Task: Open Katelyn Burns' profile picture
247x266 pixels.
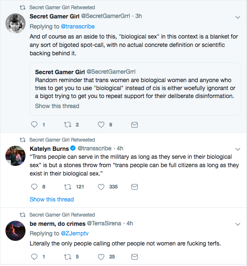Action: click(x=15, y=155)
